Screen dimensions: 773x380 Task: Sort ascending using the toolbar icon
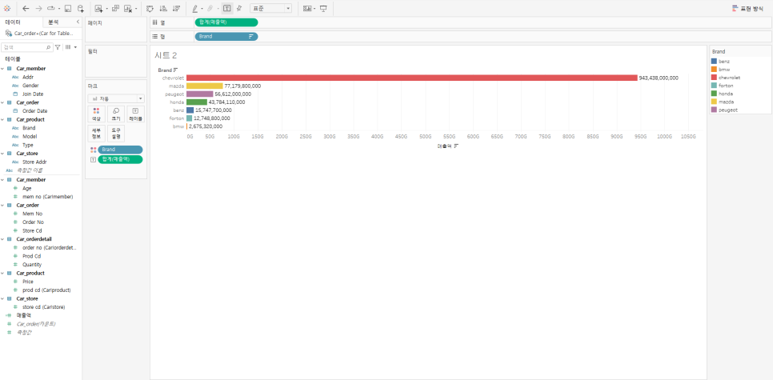[163, 8]
